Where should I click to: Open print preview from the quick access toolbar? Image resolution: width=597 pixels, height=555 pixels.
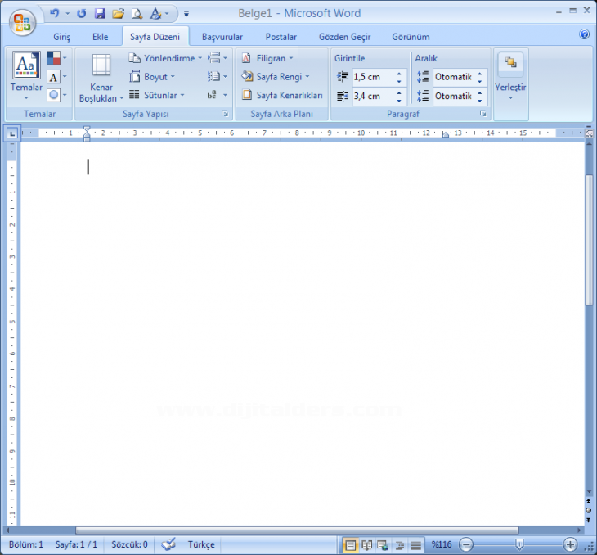tap(137, 14)
